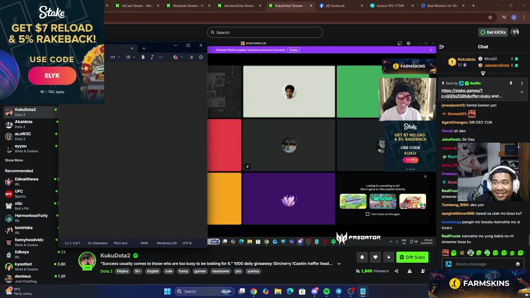
Task: Open KukuDota2 channel in sidebar
Action: [x=31, y=112]
